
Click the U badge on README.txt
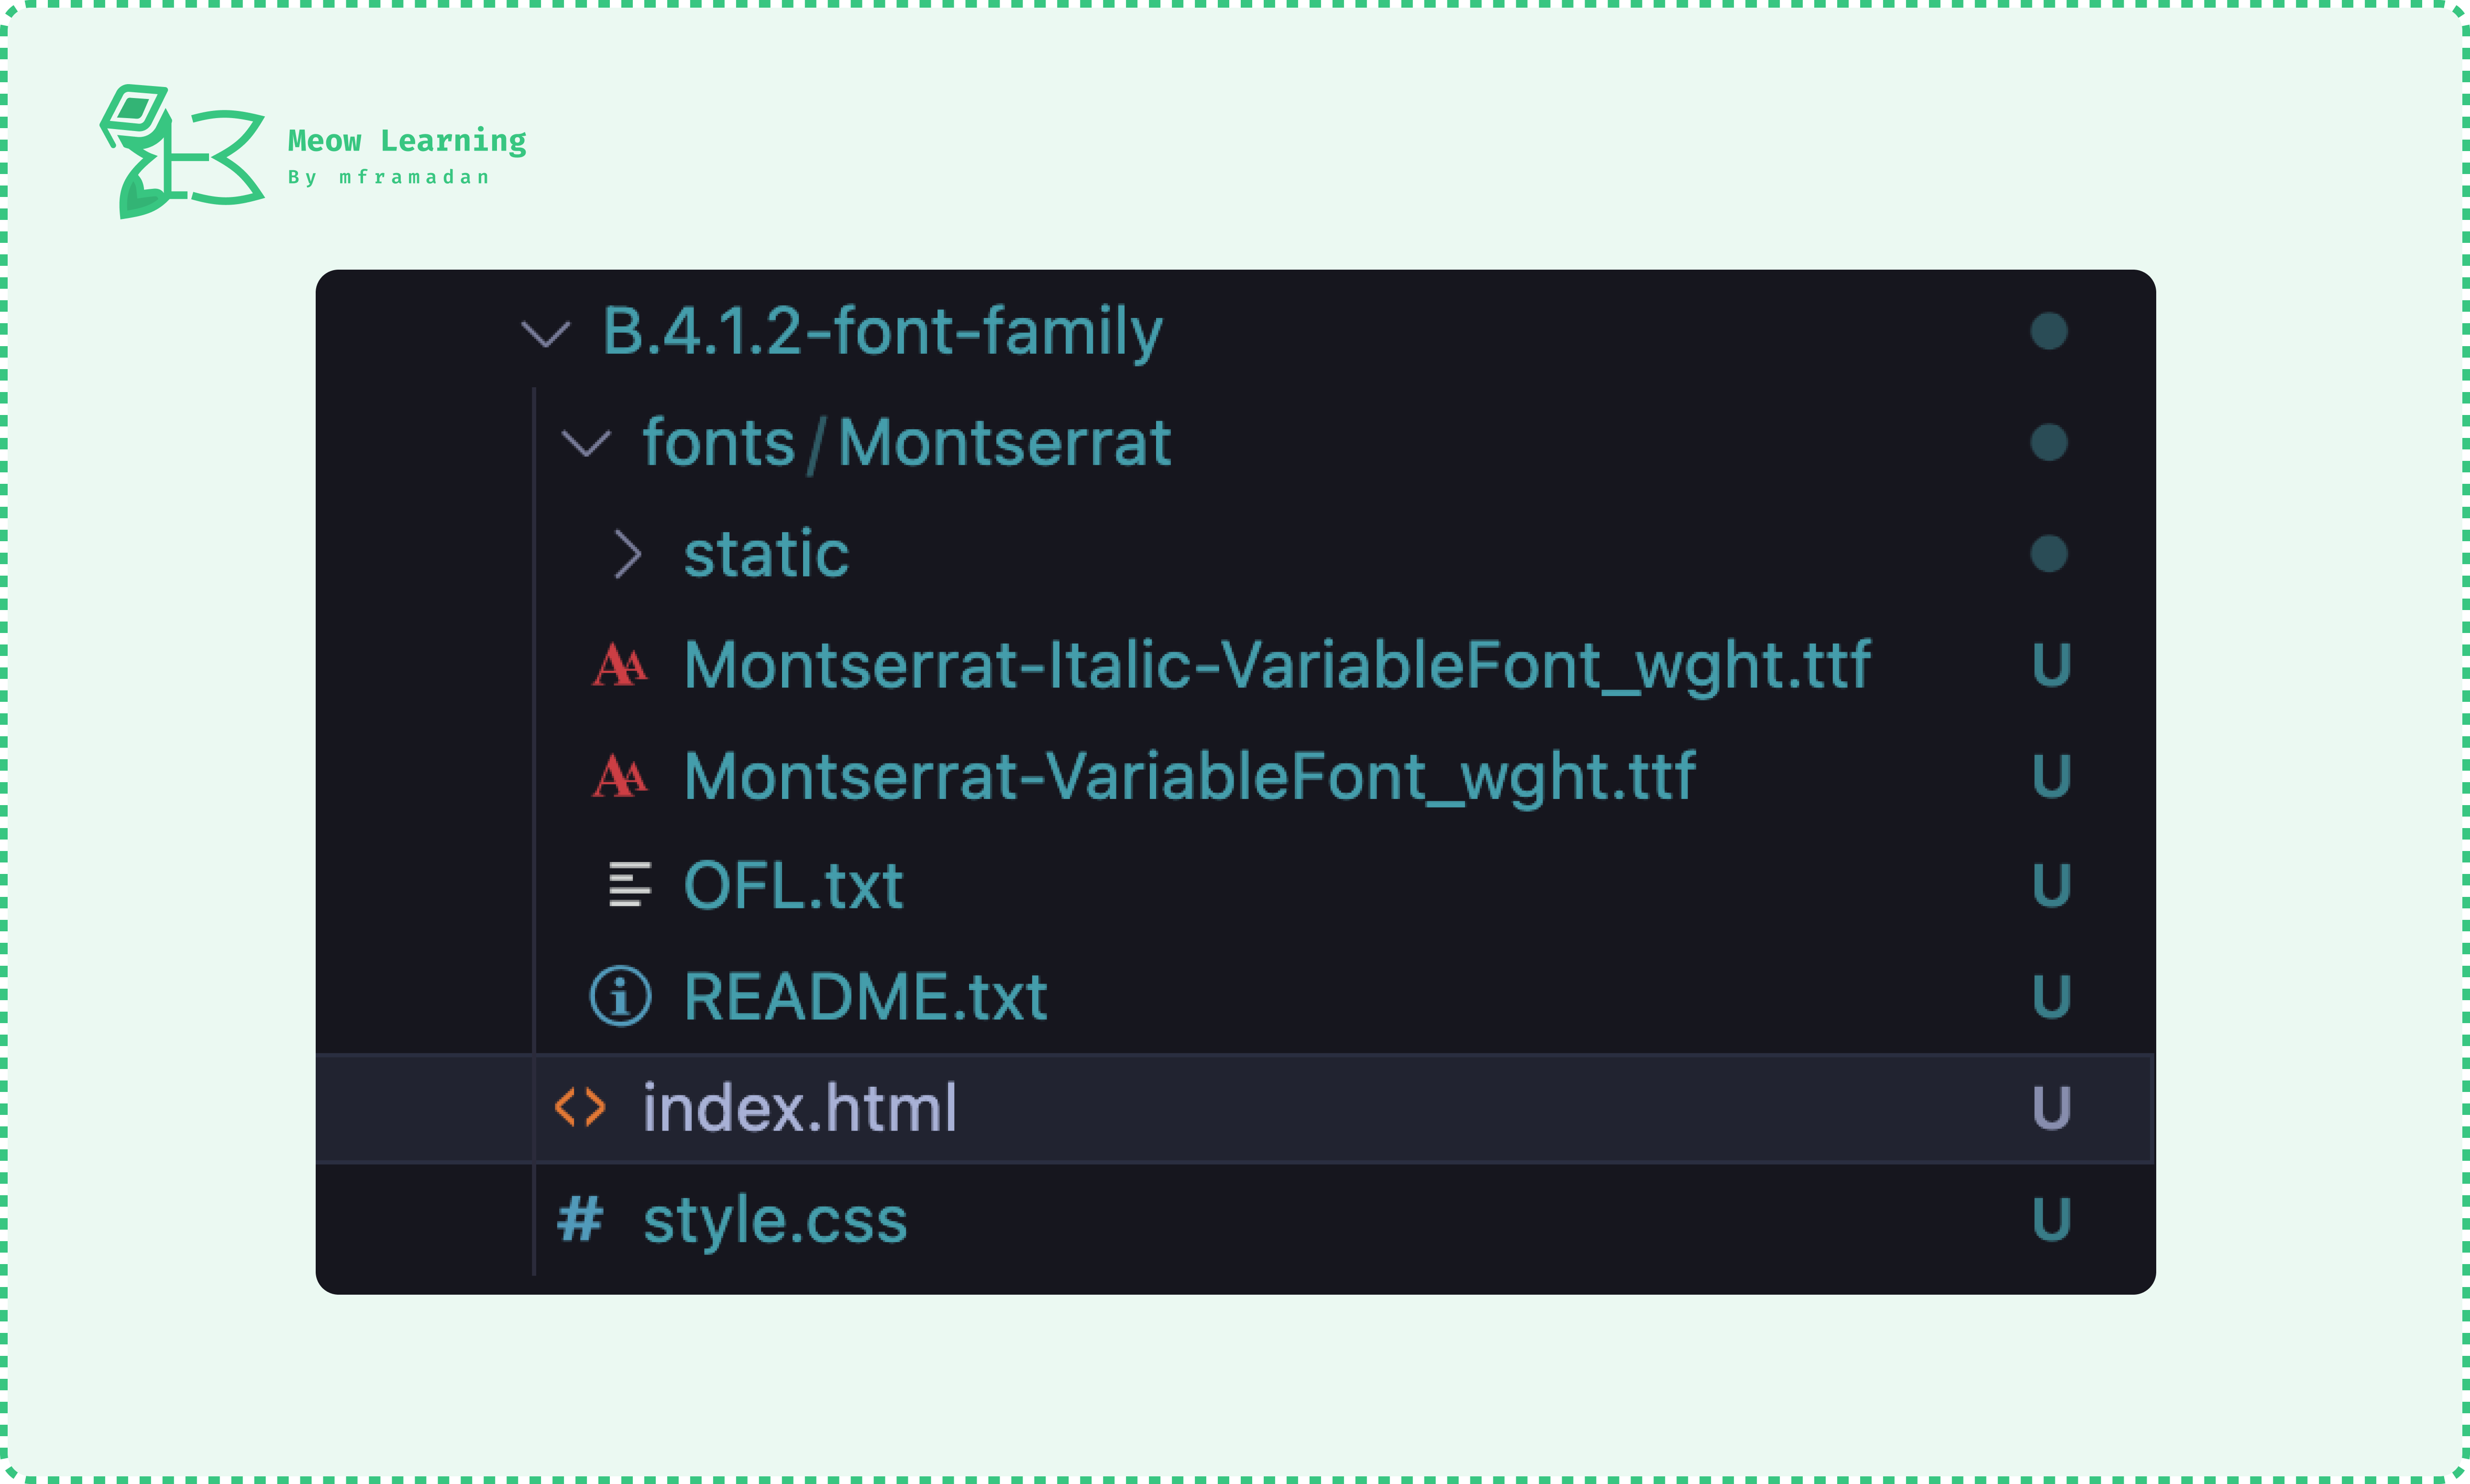click(2051, 997)
